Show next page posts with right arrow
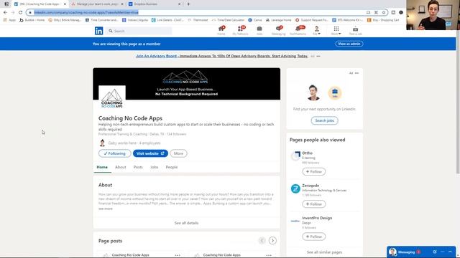 coord(272,241)
